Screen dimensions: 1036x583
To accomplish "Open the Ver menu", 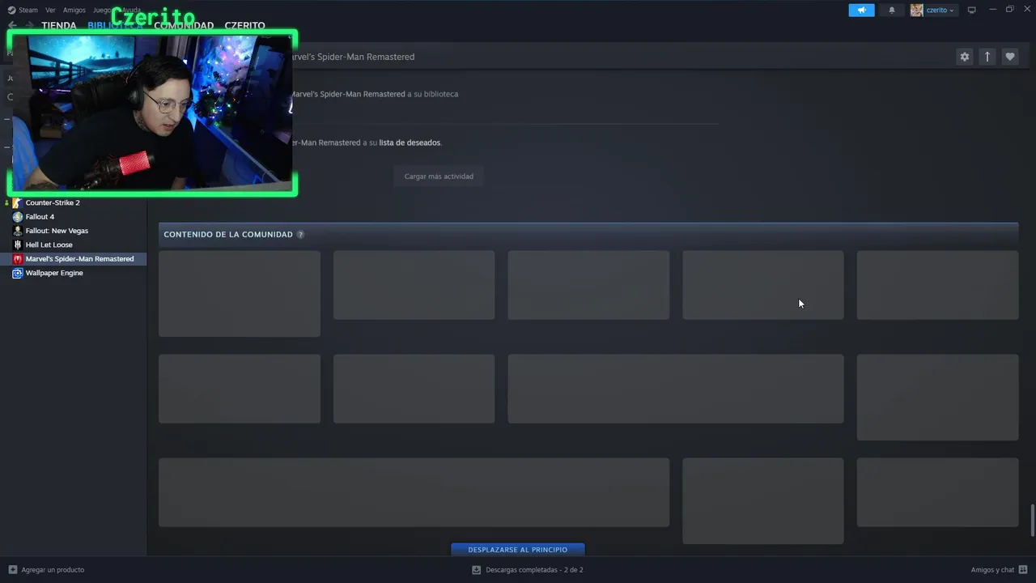I will [x=50, y=10].
